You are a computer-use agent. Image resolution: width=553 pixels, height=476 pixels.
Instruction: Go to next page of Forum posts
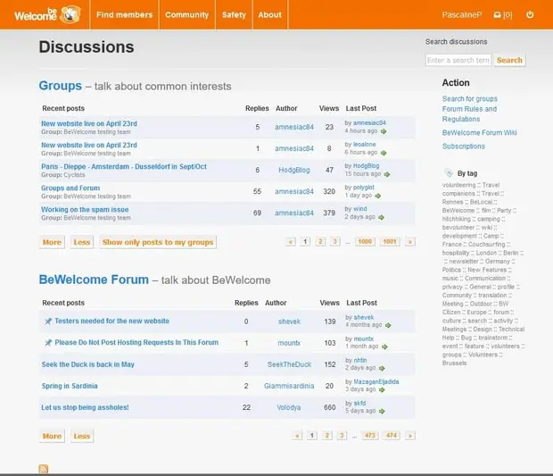click(x=409, y=436)
